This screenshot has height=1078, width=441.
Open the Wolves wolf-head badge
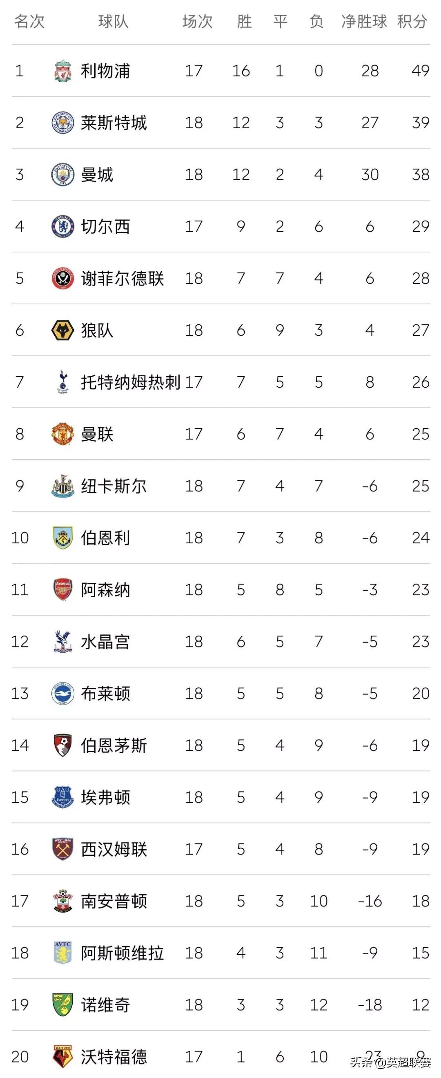coord(63,330)
